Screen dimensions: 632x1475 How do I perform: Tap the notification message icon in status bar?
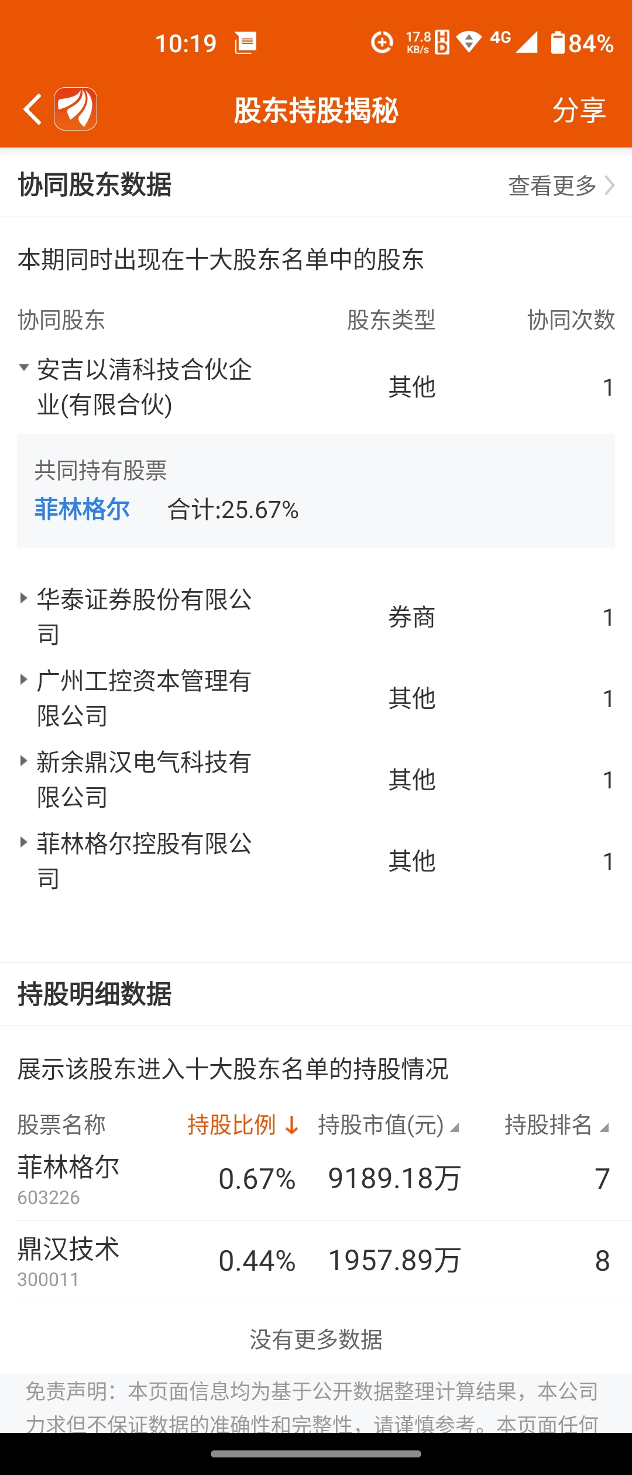(246, 43)
